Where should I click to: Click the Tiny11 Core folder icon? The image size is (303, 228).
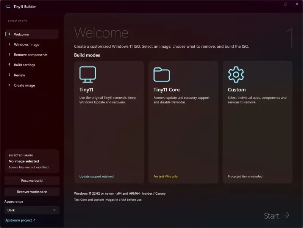162,75
